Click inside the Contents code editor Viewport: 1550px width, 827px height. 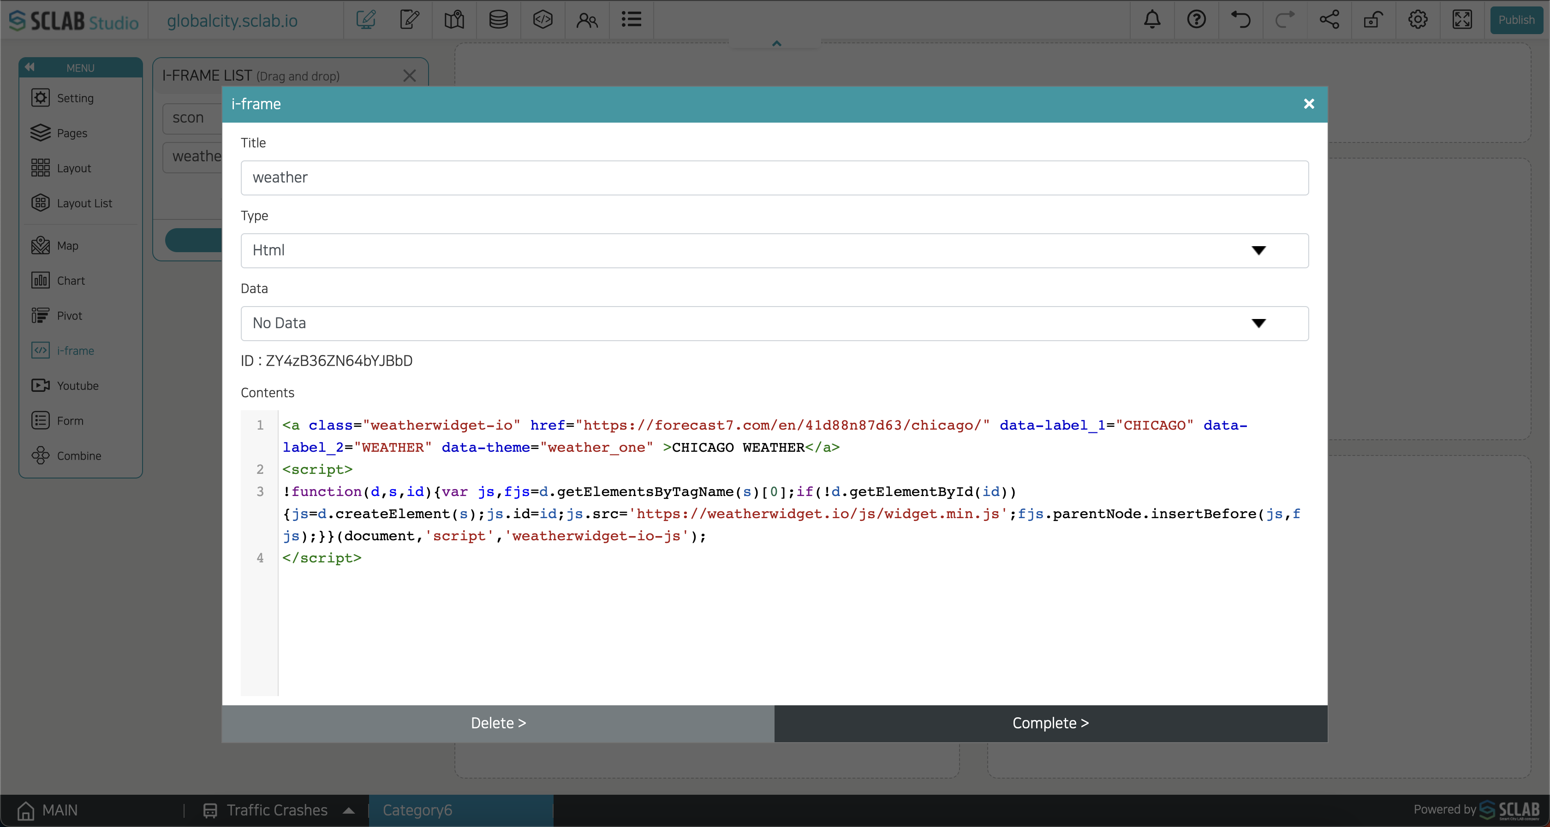[x=775, y=553]
